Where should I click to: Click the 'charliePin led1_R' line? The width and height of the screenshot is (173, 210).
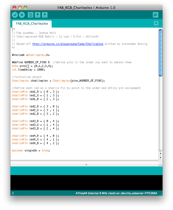point(35,92)
